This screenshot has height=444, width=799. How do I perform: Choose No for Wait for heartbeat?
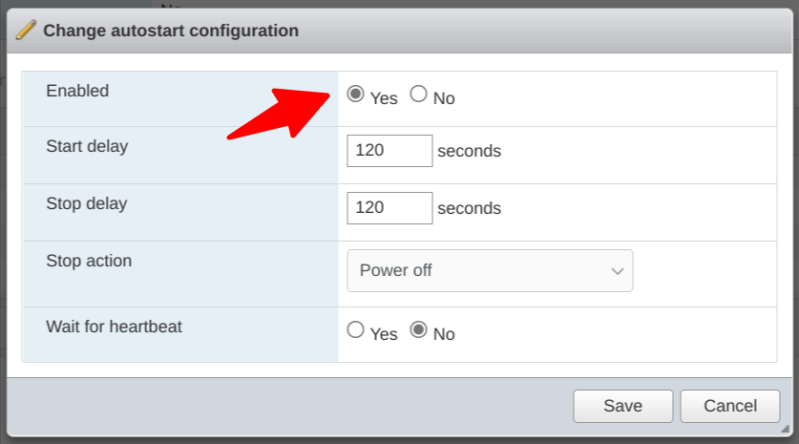click(418, 330)
